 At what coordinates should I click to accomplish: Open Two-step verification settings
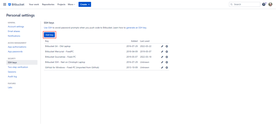point(18,67)
